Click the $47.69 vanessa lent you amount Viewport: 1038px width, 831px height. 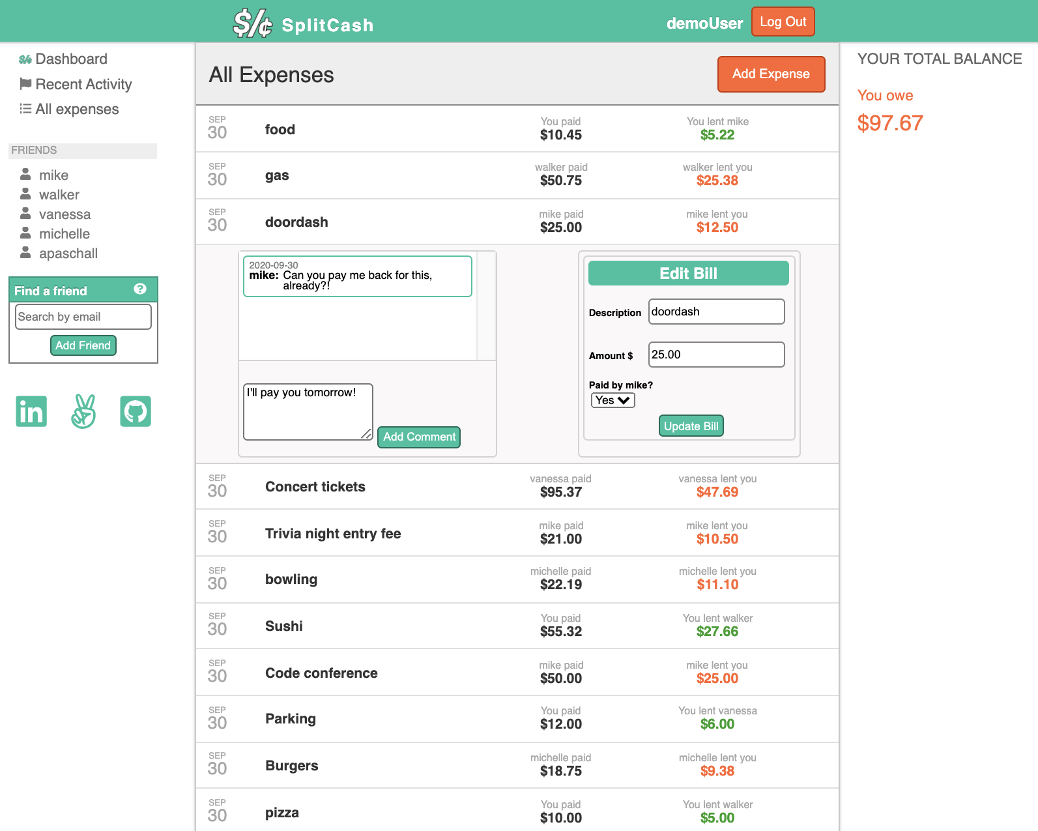tap(717, 492)
